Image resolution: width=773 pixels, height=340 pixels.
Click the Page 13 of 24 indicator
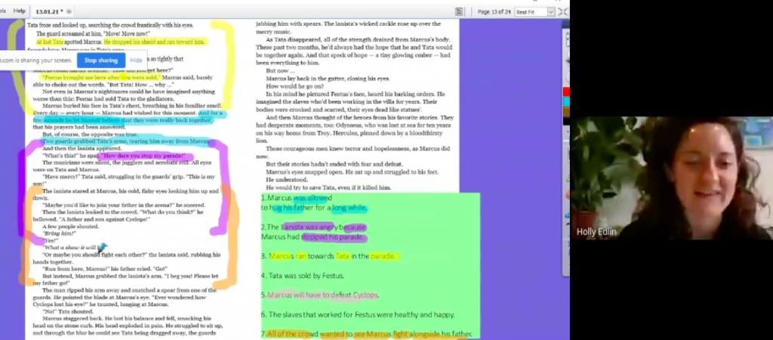point(494,12)
